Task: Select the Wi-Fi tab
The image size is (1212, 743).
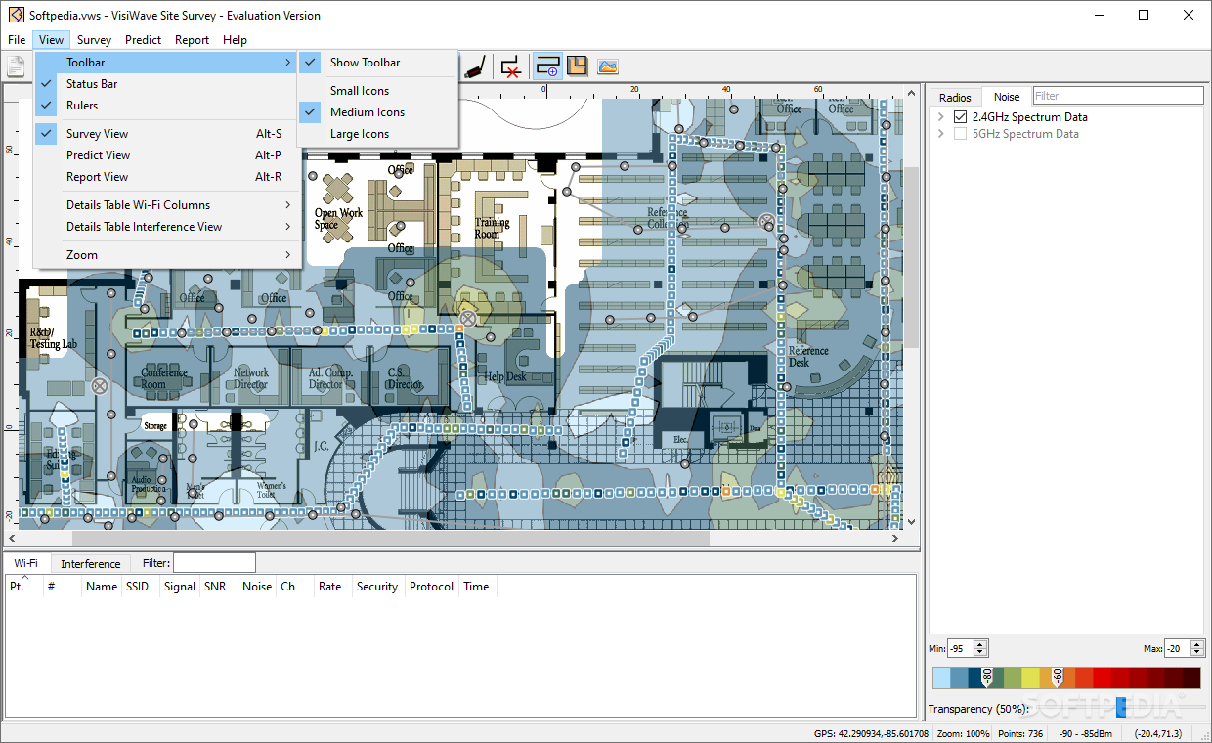Action: coord(25,563)
